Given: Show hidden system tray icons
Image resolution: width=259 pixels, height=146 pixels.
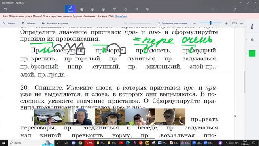Looking at the screenshot, I should pos(227,143).
